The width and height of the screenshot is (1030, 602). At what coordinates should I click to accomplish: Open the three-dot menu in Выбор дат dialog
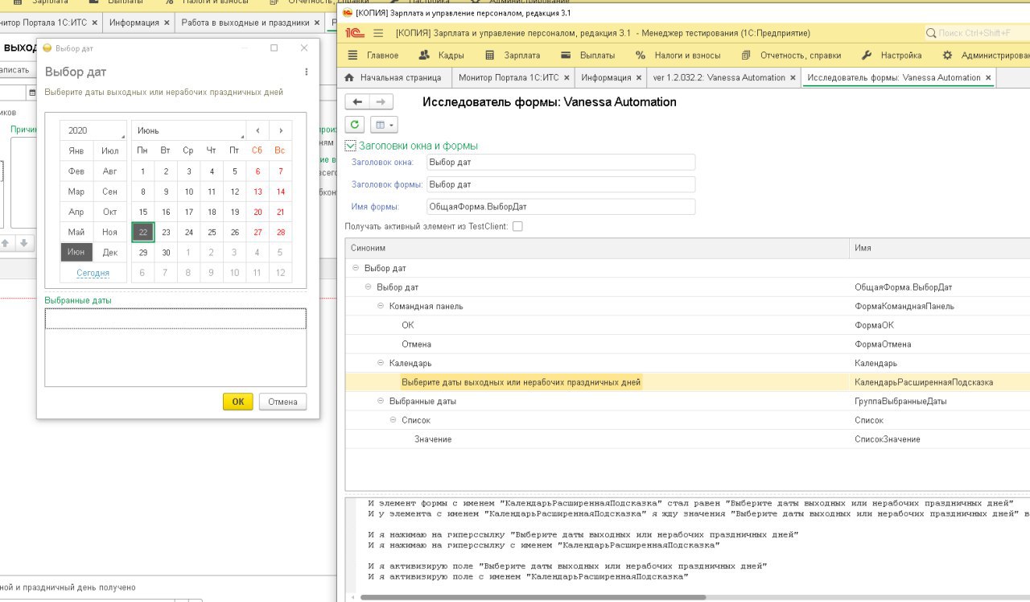307,72
